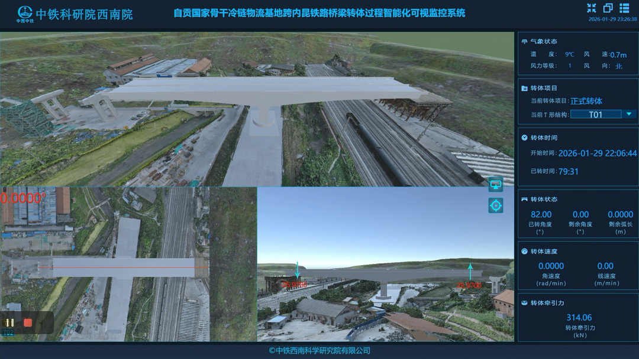Click the top 3D bridge perspective view
639x359 pixels.
(257, 109)
